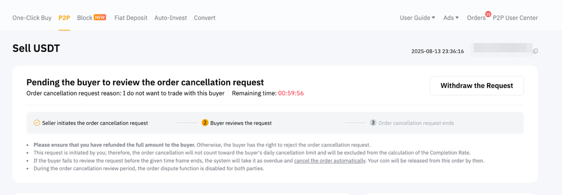Go to P2P User Center

click(515, 18)
